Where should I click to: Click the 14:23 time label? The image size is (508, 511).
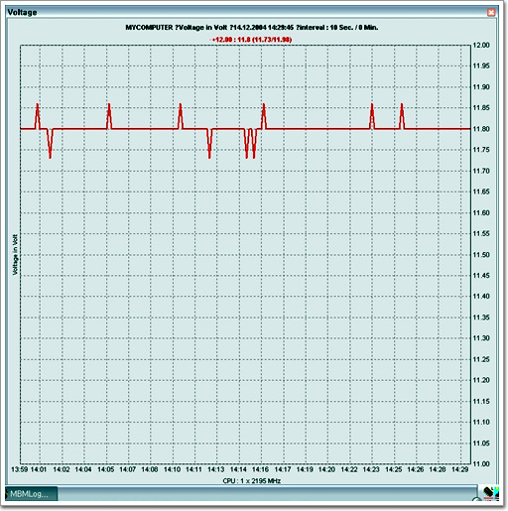[x=371, y=469]
